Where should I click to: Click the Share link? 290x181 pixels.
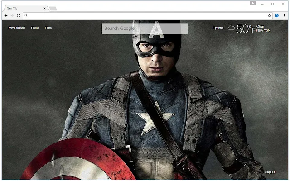click(35, 28)
